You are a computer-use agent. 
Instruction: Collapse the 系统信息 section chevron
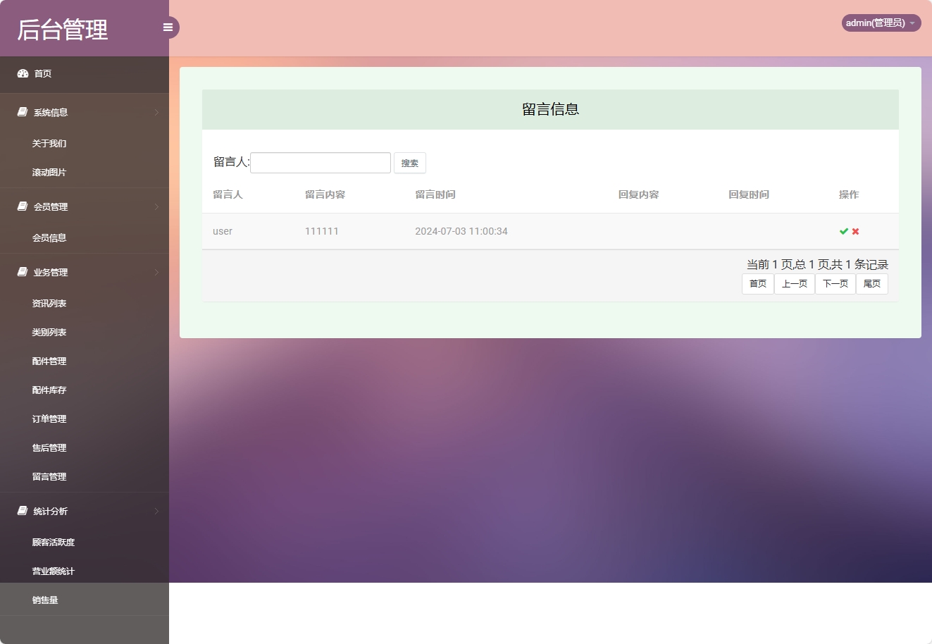coord(156,111)
